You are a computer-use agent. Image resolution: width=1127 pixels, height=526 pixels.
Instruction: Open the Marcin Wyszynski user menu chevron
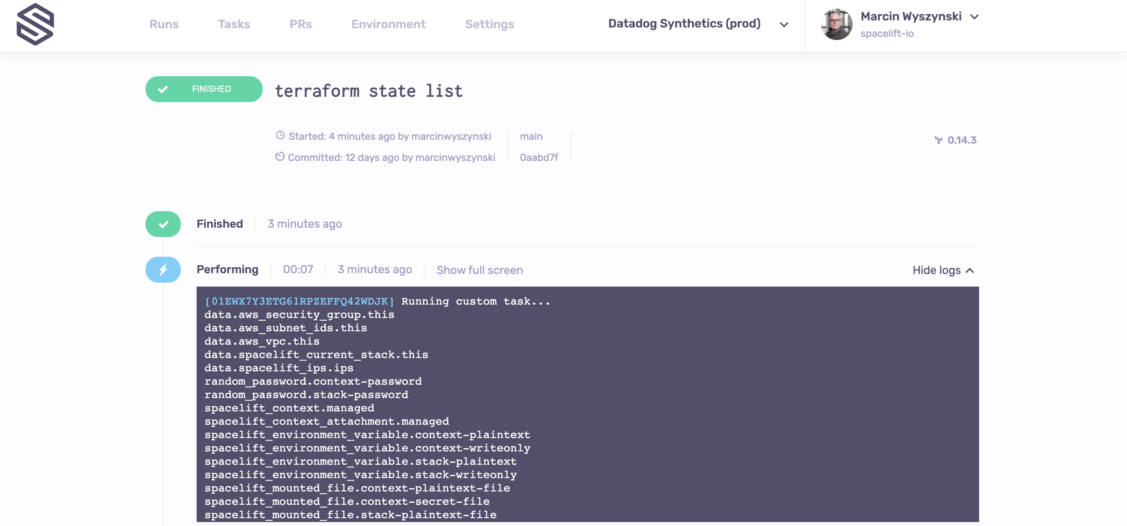(x=974, y=17)
